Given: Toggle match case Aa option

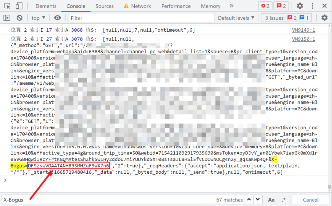Looking at the screenshot, I should tap(271, 200).
